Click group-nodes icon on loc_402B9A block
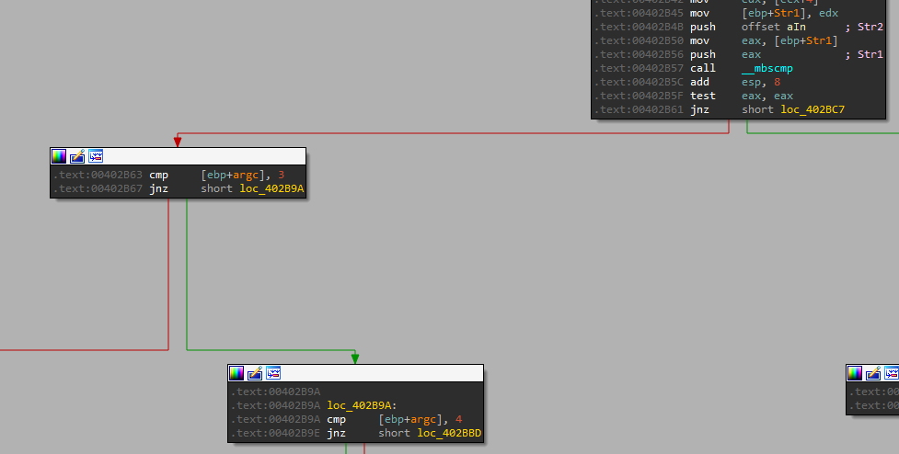The width and height of the screenshot is (899, 454). pos(273,373)
